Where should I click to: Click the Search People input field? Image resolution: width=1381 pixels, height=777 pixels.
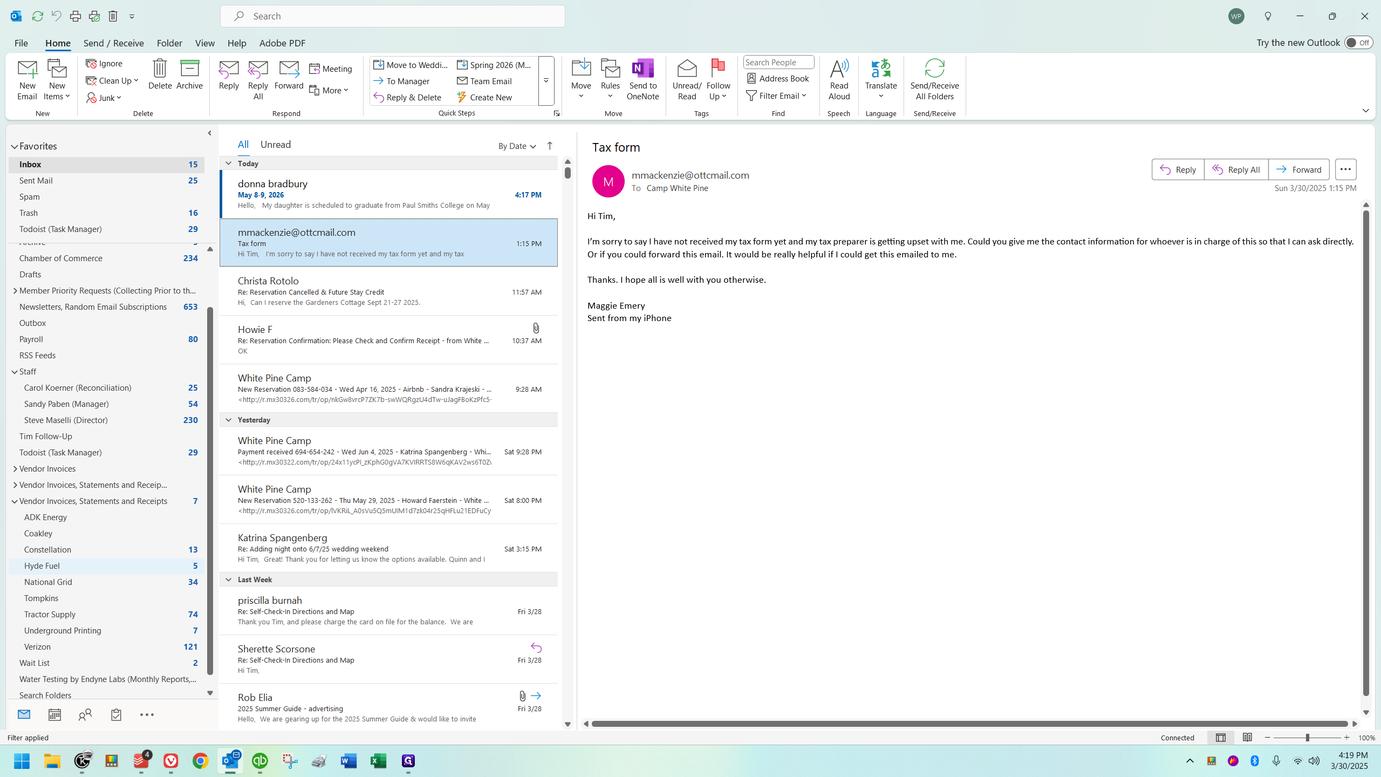778,63
